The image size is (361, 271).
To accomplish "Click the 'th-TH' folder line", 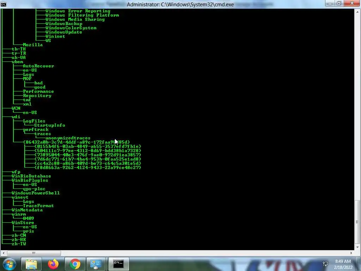I will point(19,49).
